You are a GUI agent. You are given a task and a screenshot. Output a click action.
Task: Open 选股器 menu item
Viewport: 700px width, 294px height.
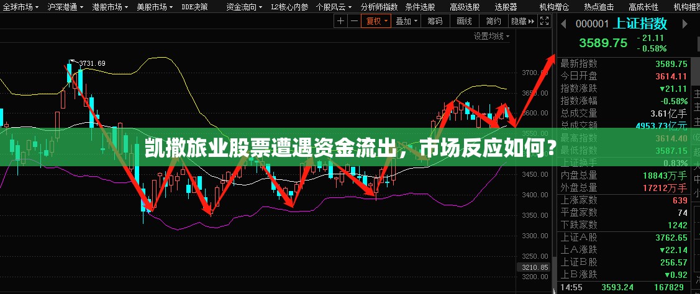[x=506, y=7]
